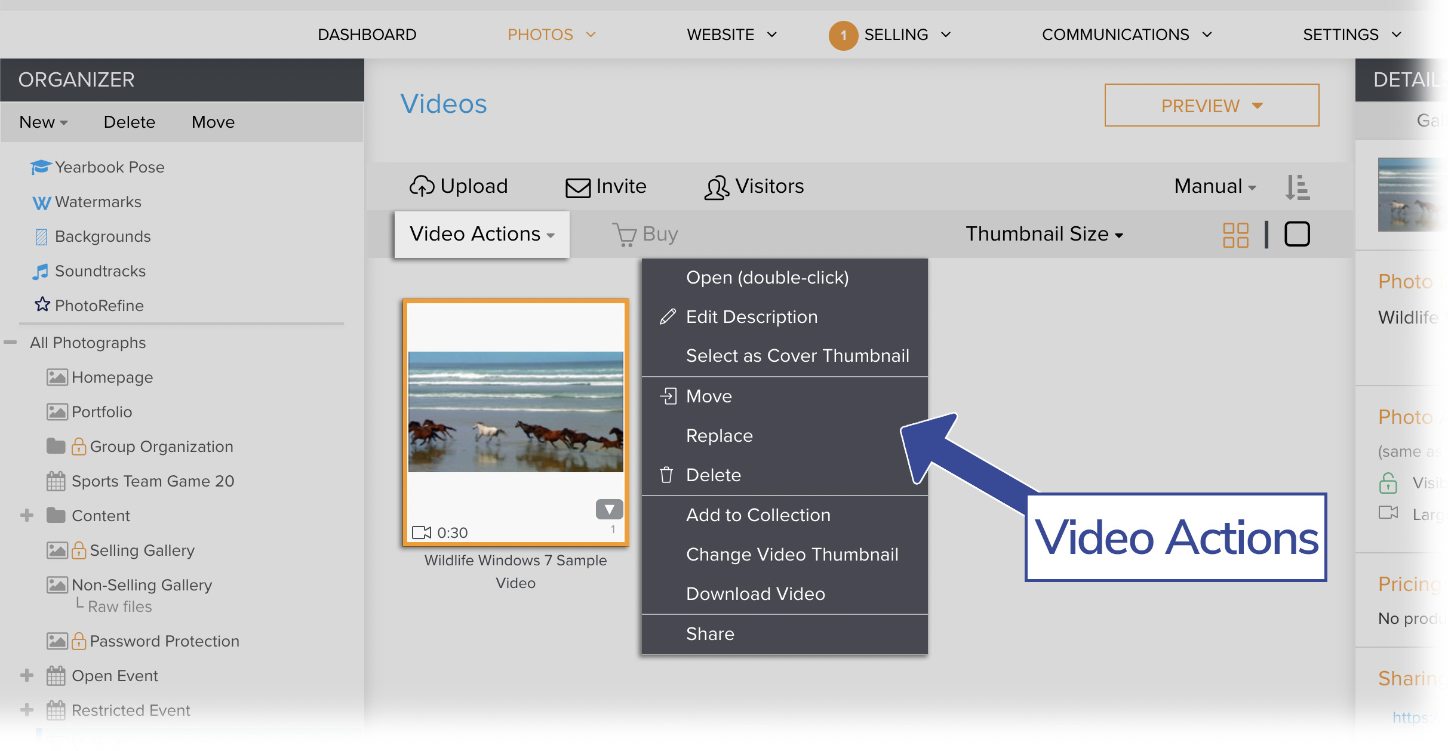Open the New dropdown in Organizer
1448x751 pixels.
pos(44,122)
